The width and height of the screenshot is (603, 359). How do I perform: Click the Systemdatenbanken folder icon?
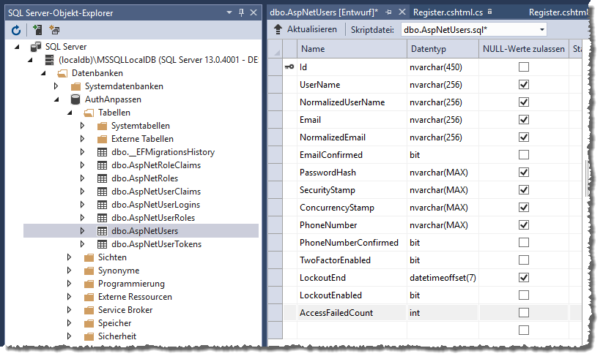click(75, 86)
